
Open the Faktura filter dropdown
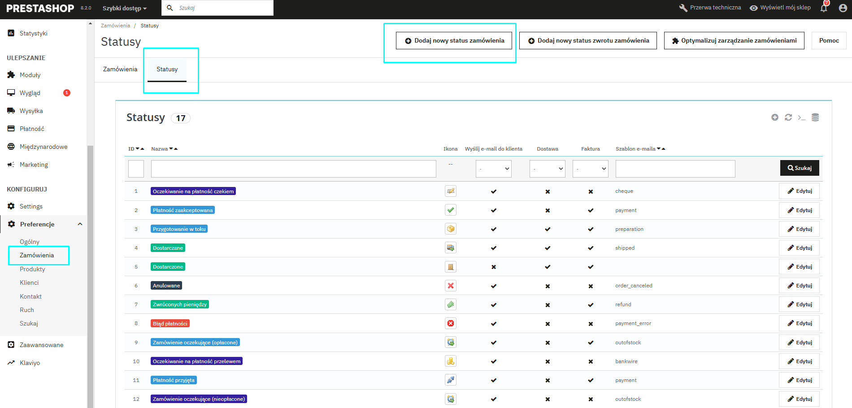coord(591,169)
